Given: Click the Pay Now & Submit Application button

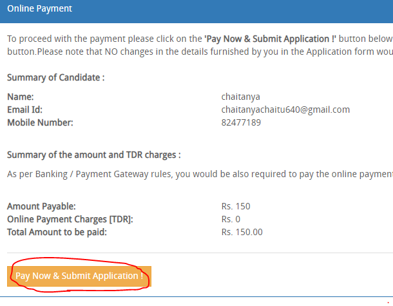Looking at the screenshot, I should 79,276.
